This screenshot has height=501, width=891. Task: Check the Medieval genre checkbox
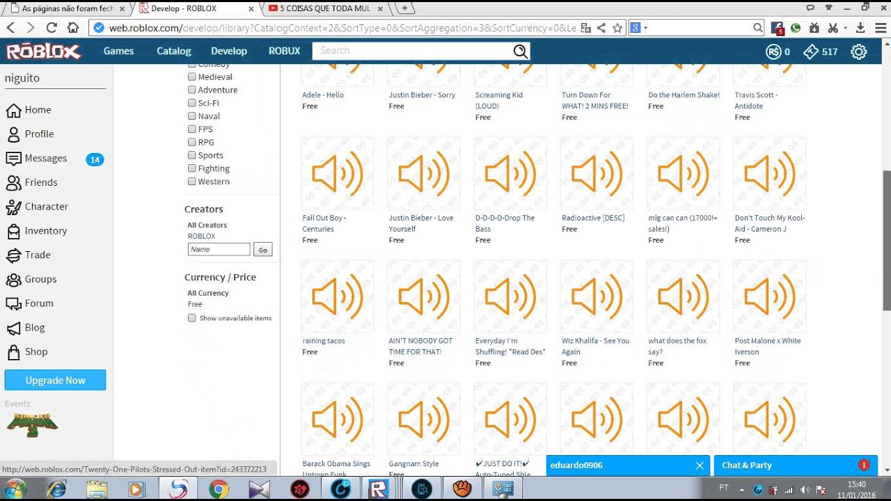click(x=191, y=77)
